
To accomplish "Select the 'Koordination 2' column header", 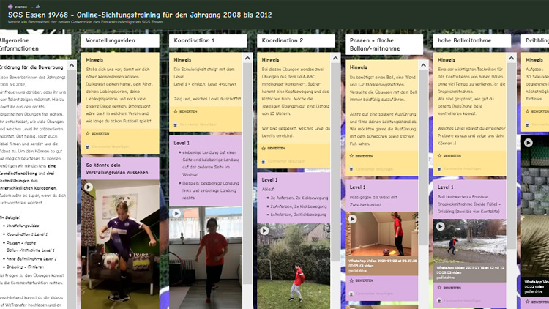I will [x=296, y=41].
